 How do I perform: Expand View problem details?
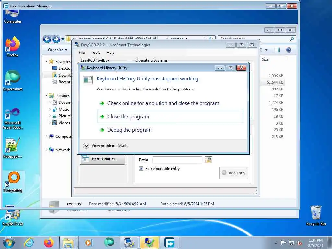click(105, 146)
